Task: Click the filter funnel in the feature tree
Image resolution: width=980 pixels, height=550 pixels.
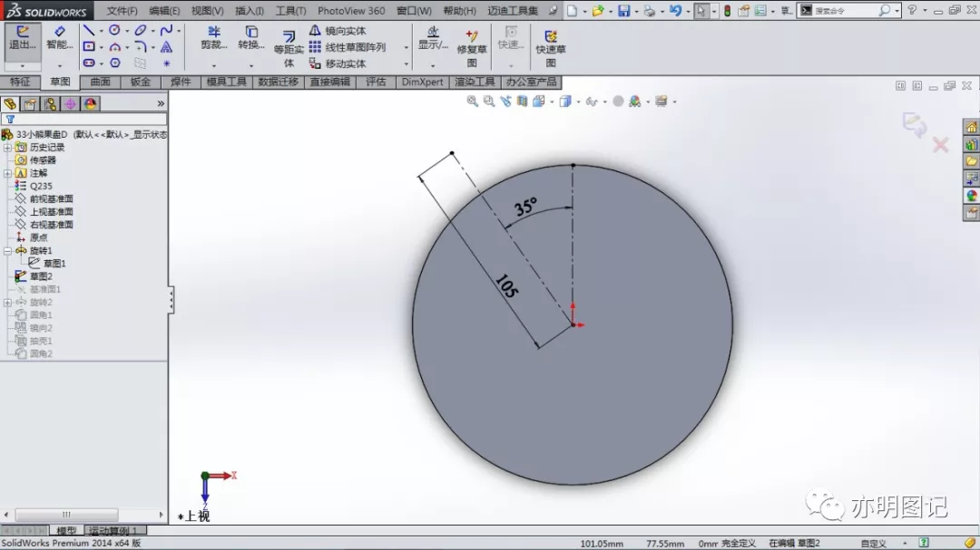Action: (10, 119)
